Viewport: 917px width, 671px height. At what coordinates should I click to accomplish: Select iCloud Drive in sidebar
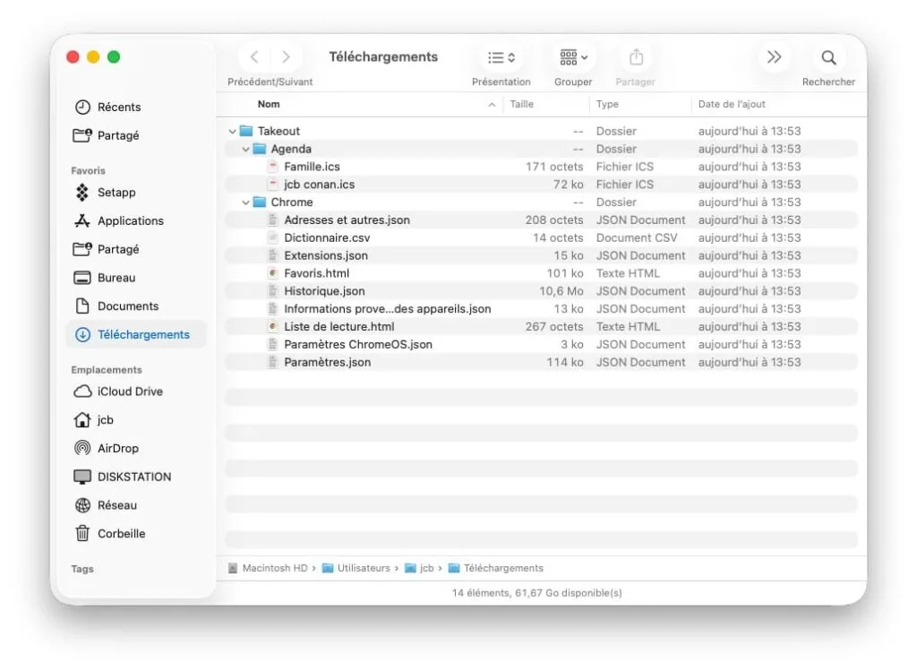pyautogui.click(x=130, y=391)
